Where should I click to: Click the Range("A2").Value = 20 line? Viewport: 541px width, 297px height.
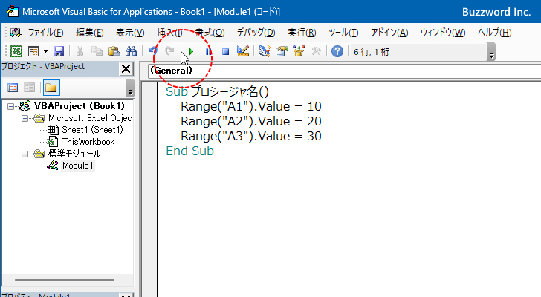coord(251,121)
